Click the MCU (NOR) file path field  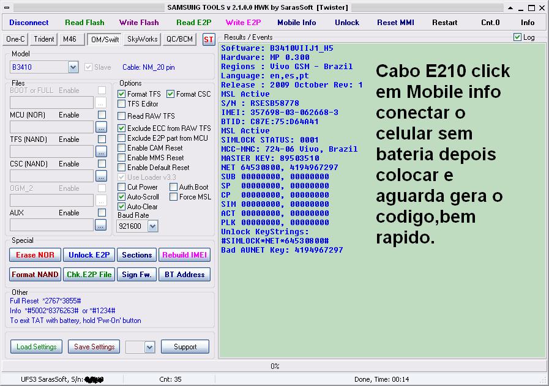click(52, 127)
